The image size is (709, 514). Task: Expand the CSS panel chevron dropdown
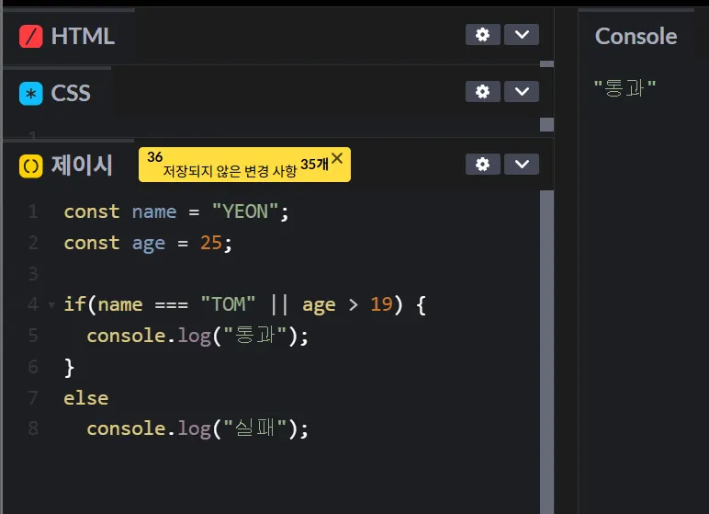click(522, 91)
